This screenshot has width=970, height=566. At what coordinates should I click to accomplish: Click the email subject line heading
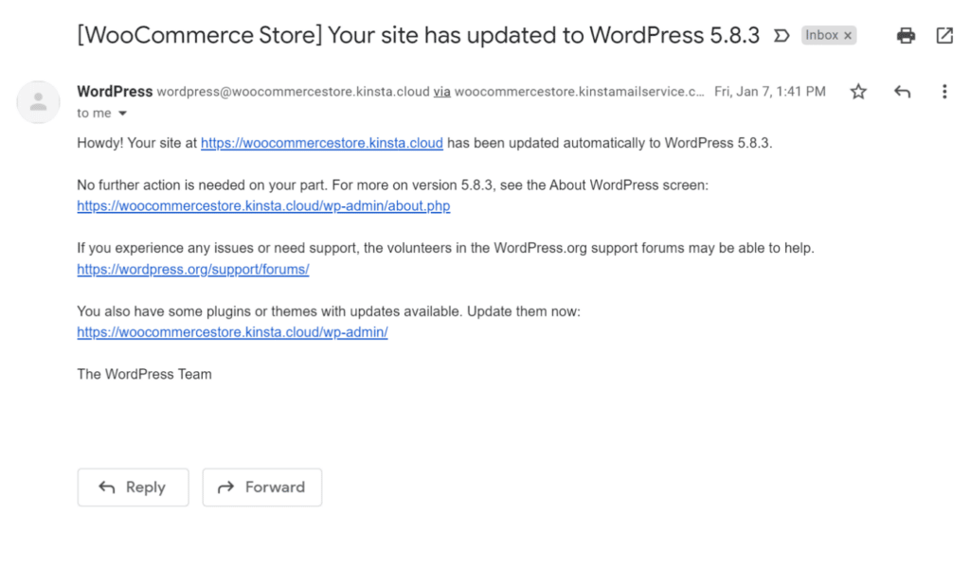pos(419,36)
